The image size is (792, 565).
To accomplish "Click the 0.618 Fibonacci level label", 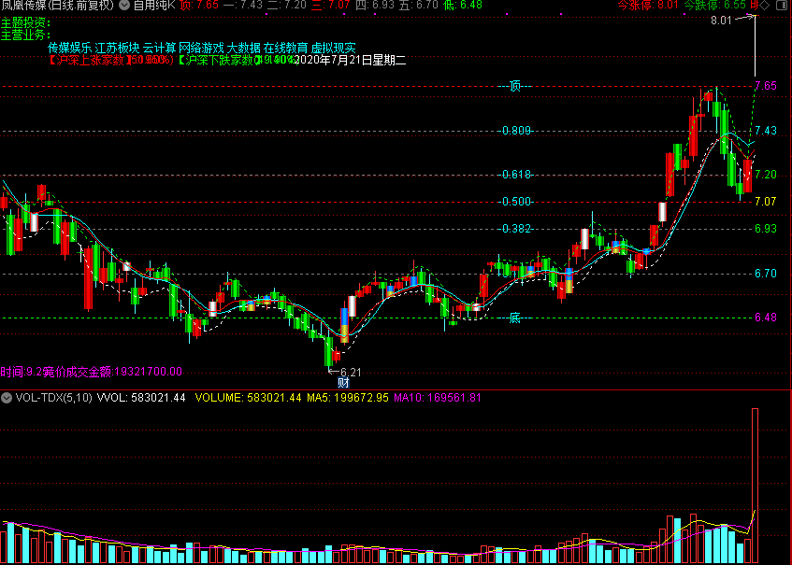I will pyautogui.click(x=517, y=175).
